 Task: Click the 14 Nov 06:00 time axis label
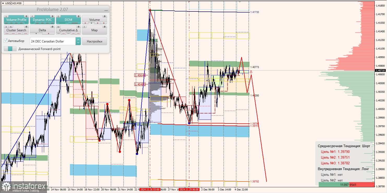[x=59, y=189]
